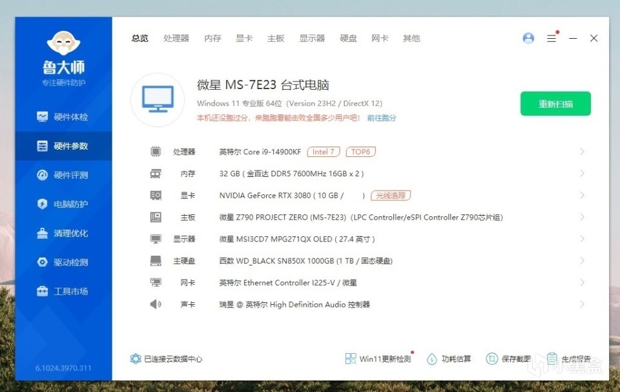Click the Intel 7 badge
This screenshot has width=620, height=392.
(324, 152)
